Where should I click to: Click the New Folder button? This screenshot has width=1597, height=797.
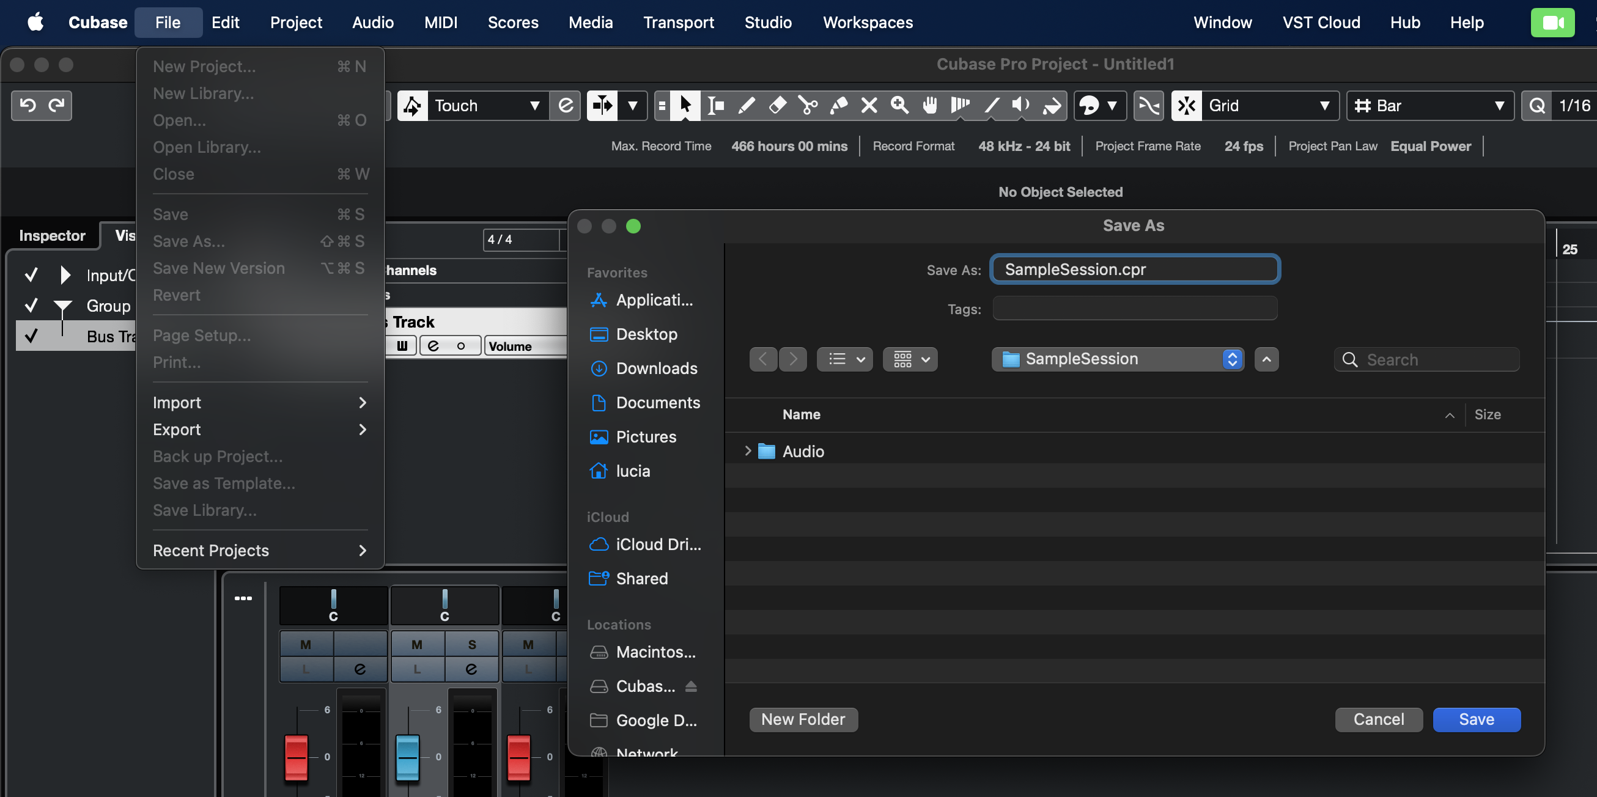803,719
